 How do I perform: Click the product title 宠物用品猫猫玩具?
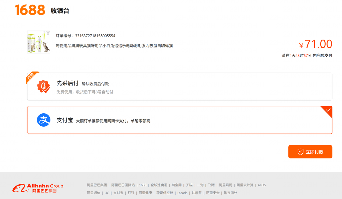[114, 46]
